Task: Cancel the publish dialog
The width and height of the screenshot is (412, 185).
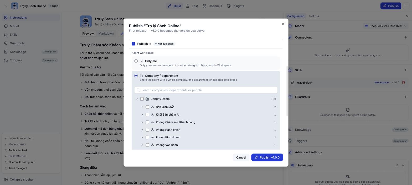Action: click(241, 157)
